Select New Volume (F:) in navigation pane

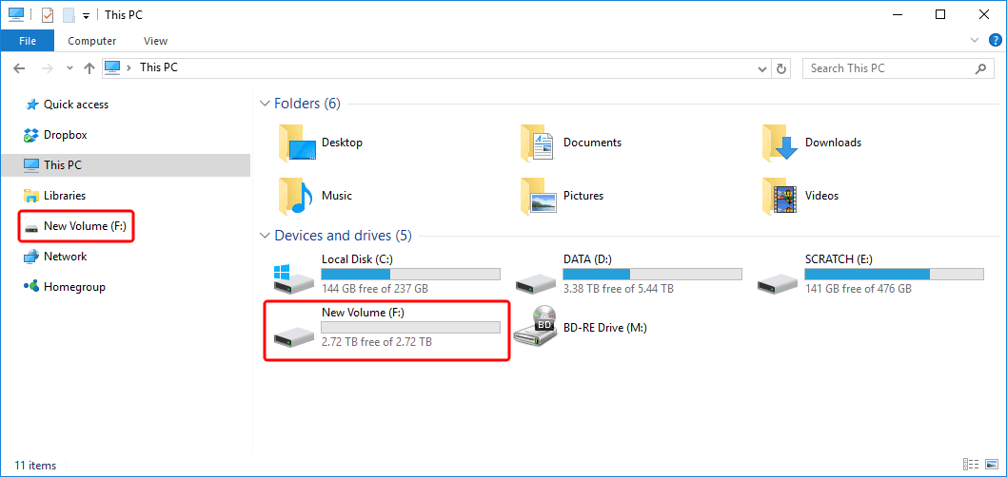(x=84, y=226)
